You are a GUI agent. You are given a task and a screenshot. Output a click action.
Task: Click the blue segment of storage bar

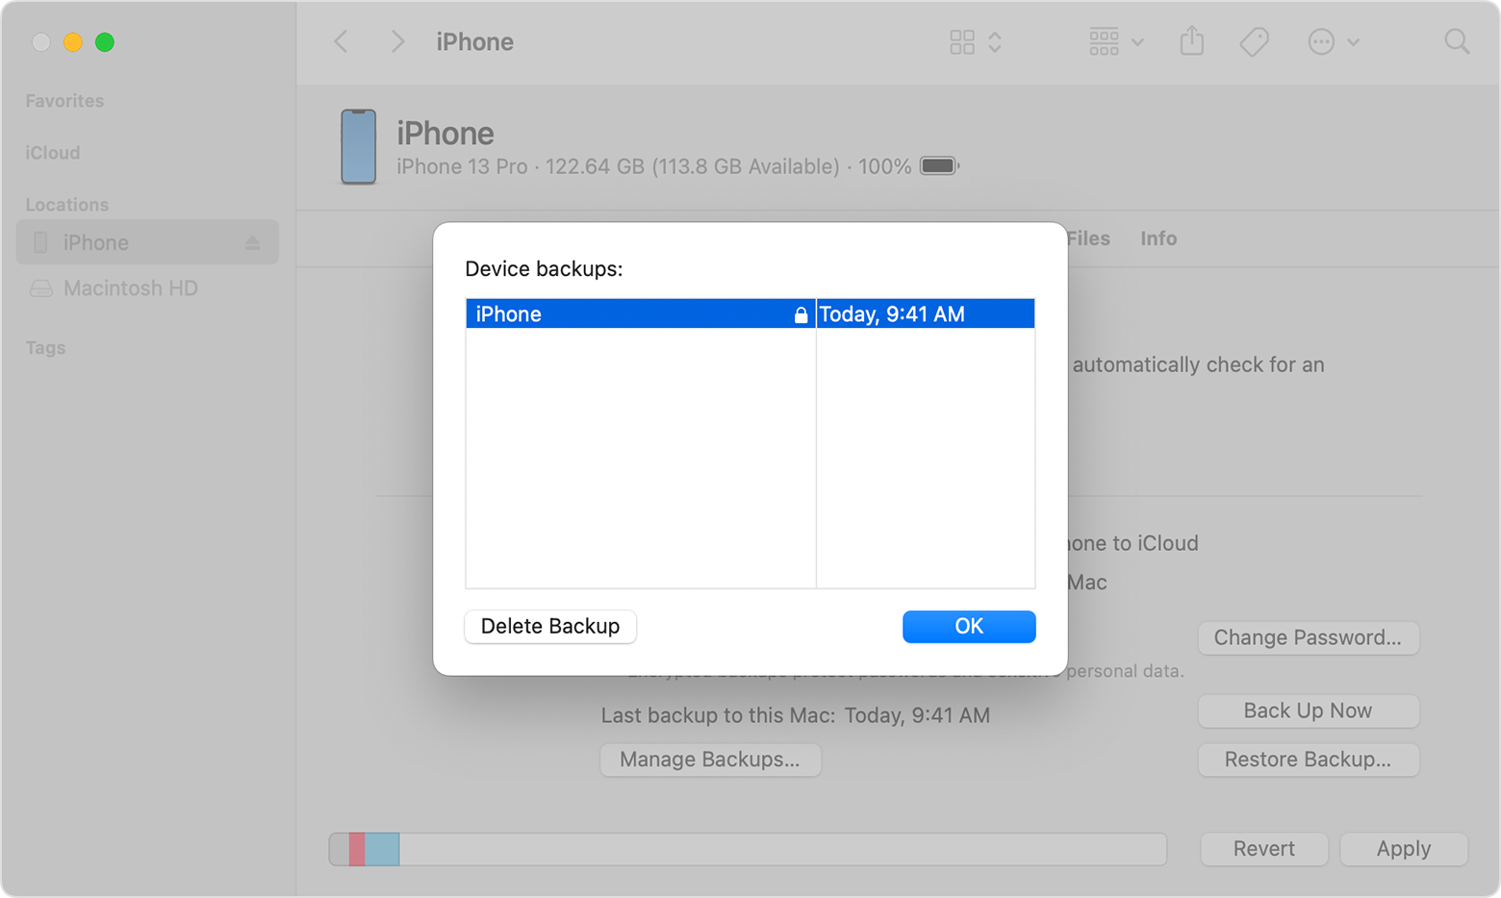(x=382, y=849)
